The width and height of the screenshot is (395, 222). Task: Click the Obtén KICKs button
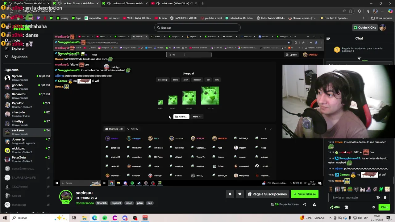365,27
